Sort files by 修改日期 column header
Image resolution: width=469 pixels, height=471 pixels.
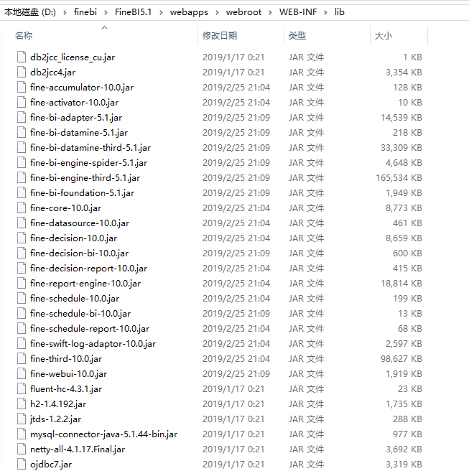[220, 35]
